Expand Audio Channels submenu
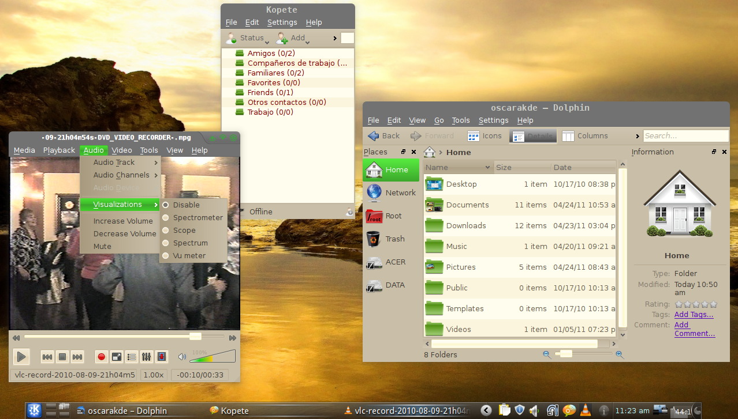 (x=120, y=175)
